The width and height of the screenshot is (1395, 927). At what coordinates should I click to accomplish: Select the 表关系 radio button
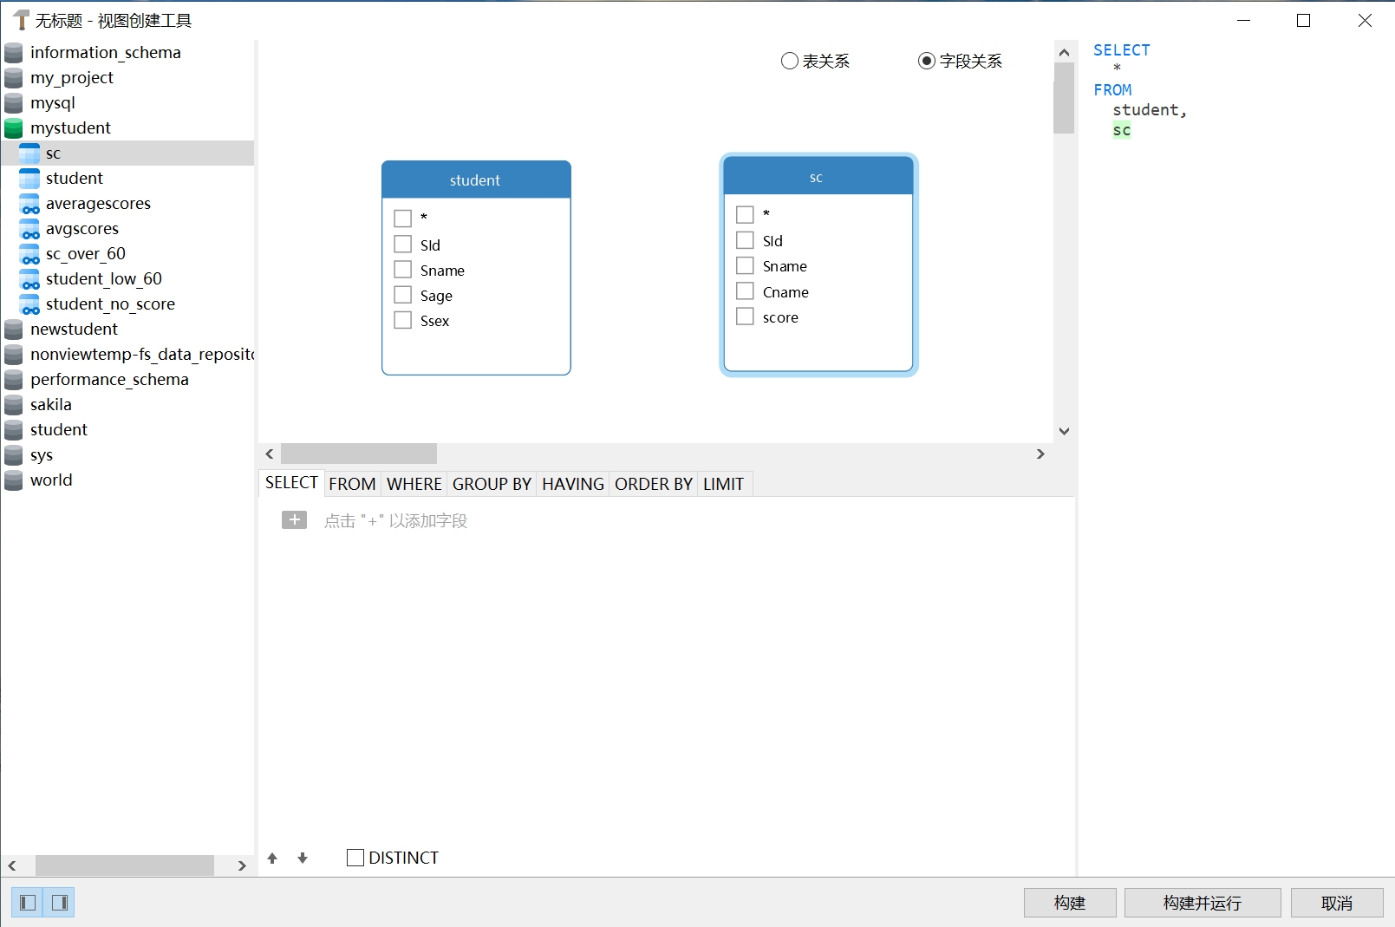(790, 61)
